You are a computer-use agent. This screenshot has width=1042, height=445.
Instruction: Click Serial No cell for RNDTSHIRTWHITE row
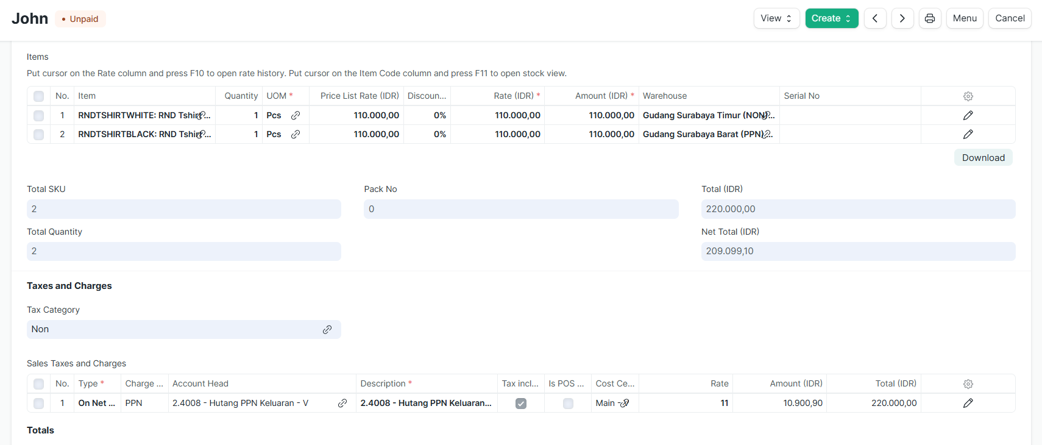point(850,115)
